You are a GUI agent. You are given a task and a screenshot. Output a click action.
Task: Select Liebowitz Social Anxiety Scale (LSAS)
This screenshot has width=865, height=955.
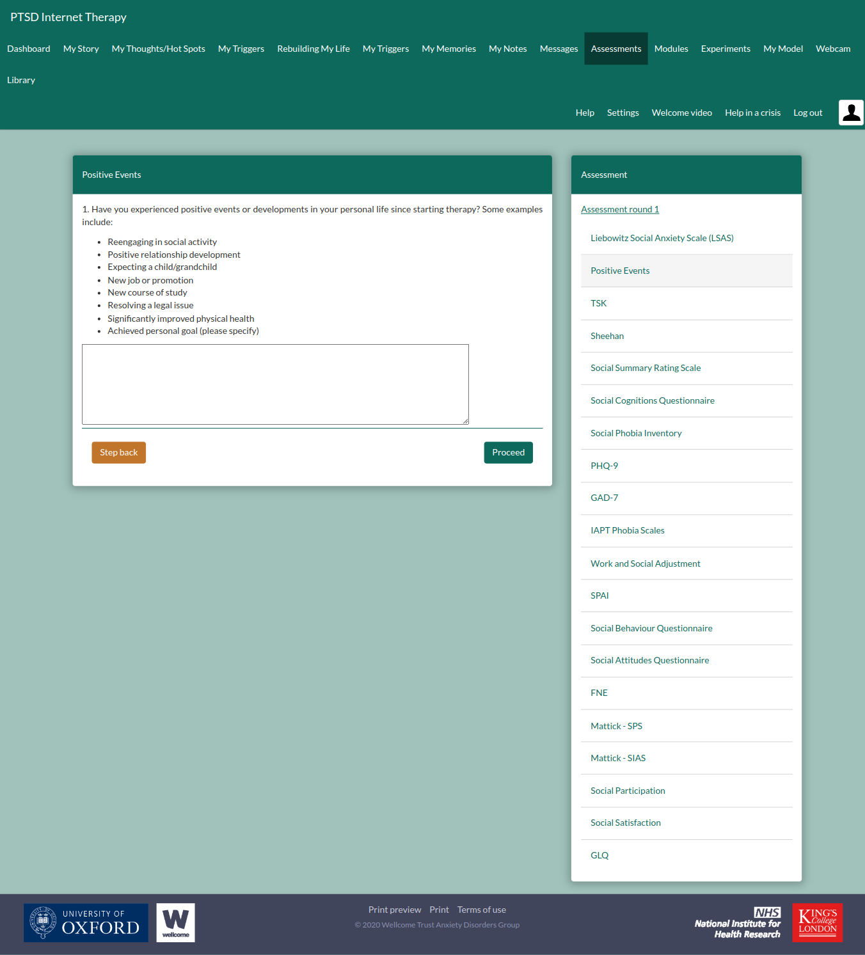click(x=662, y=238)
